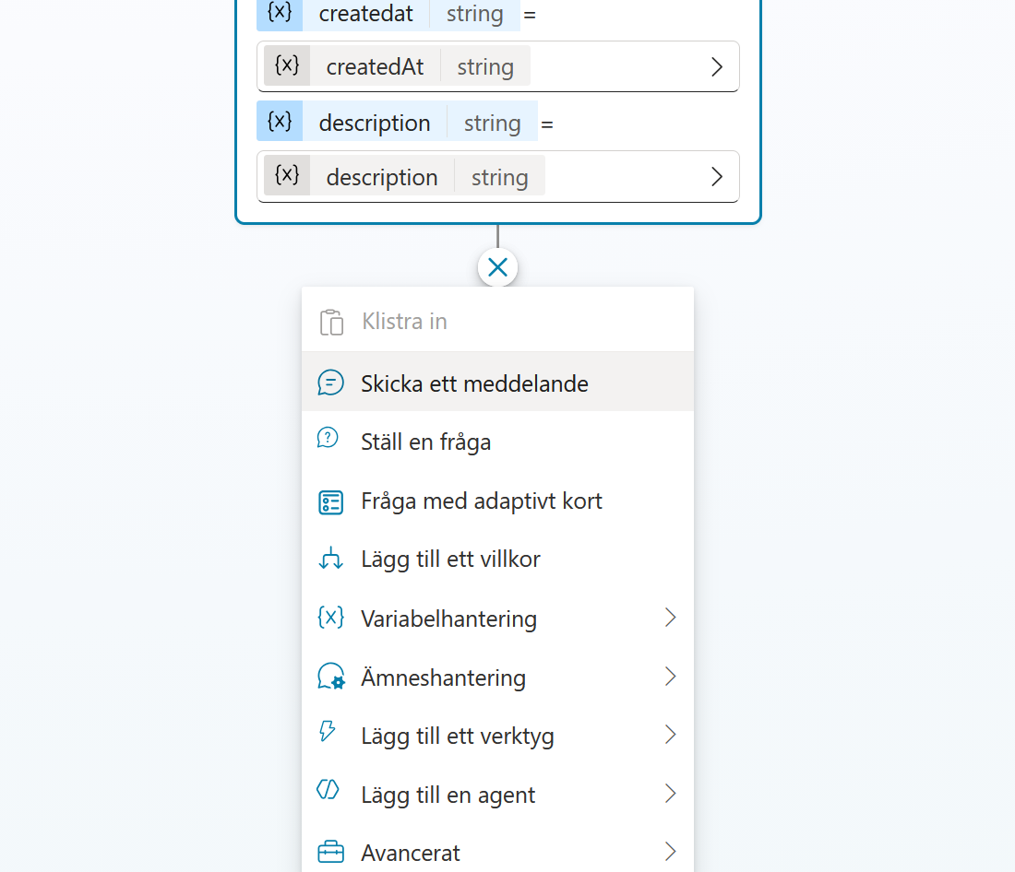The height and width of the screenshot is (872, 1015).
Task: Expand the Variabelhantering submenu arrow
Action: 670,618
